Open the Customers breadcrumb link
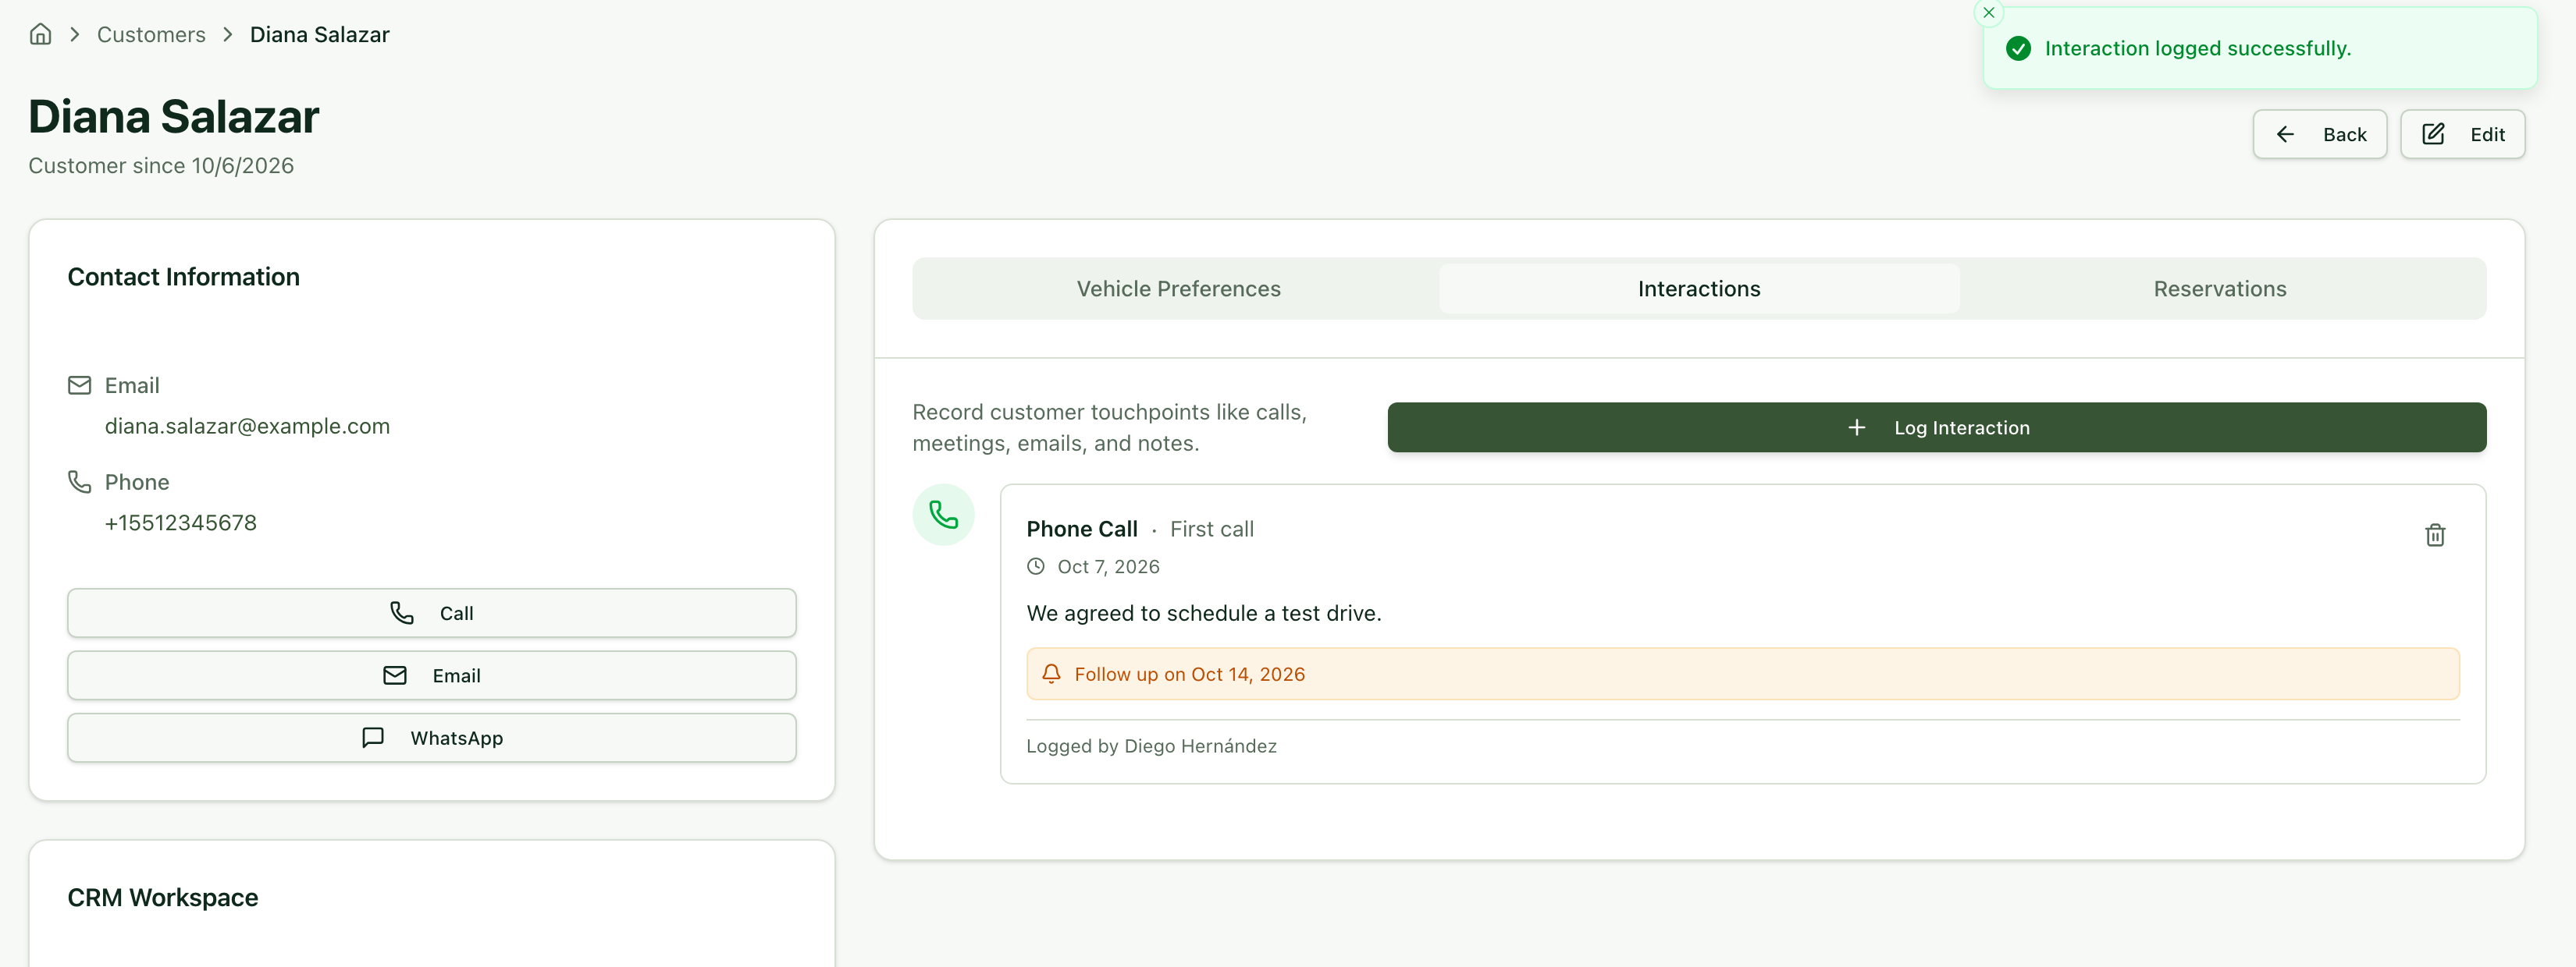2576x967 pixels. pos(151,35)
